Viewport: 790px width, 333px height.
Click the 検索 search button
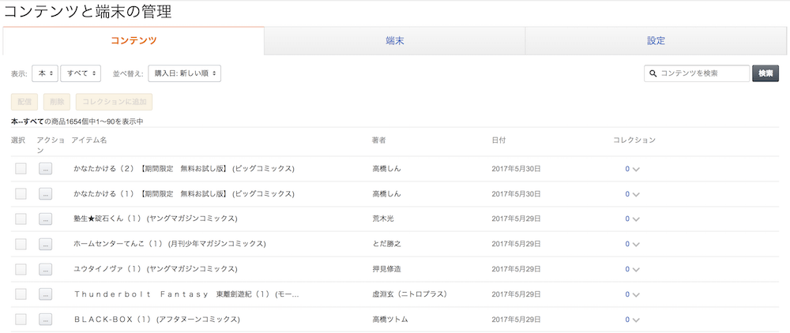(x=766, y=73)
